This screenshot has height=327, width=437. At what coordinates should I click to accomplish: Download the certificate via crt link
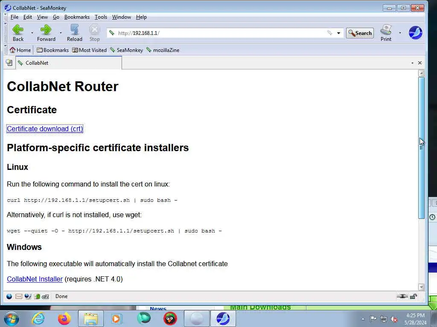click(45, 129)
